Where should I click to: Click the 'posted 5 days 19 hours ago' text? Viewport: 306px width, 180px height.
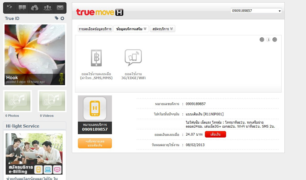point(25,82)
